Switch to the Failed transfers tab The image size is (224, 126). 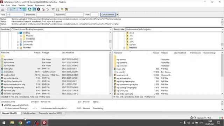pos(29,113)
